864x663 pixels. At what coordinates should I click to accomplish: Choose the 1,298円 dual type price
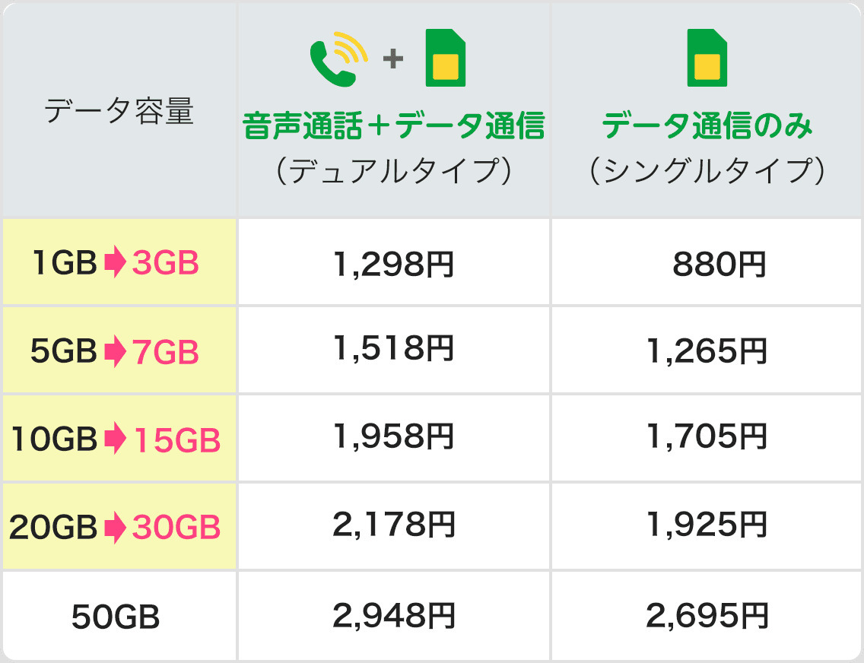point(394,264)
